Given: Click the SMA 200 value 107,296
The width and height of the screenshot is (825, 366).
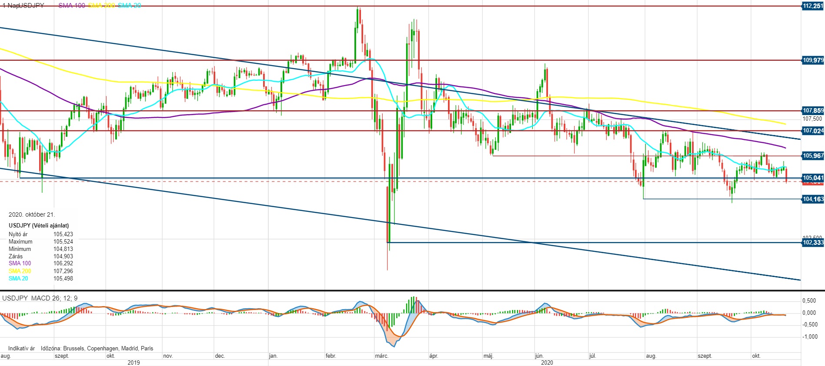Looking at the screenshot, I should pyautogui.click(x=63, y=271).
